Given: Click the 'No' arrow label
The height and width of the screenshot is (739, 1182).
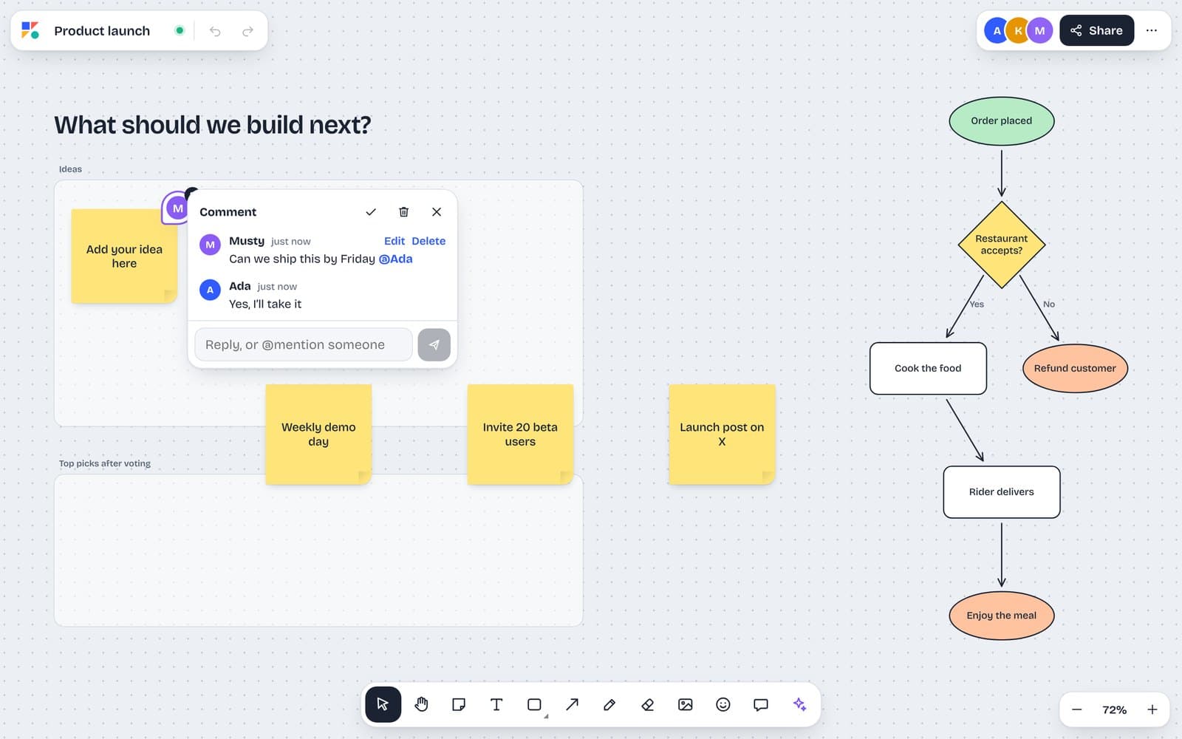Looking at the screenshot, I should point(1049,304).
